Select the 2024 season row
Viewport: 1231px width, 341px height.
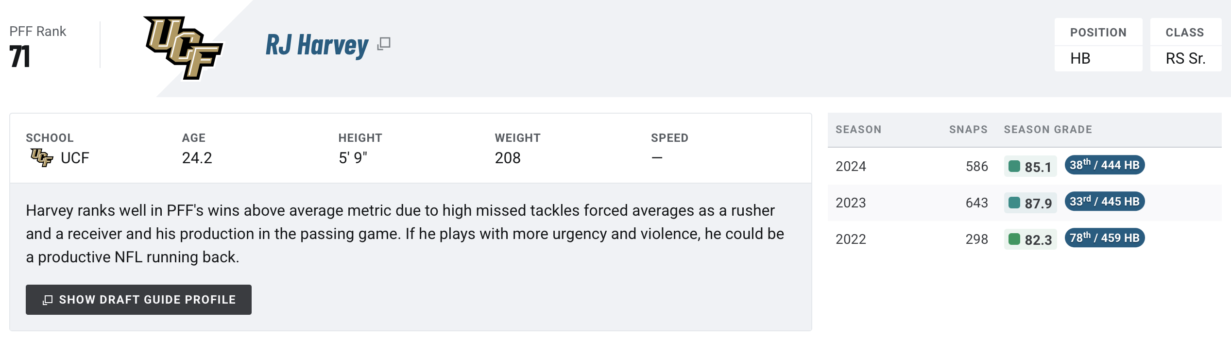1025,166
